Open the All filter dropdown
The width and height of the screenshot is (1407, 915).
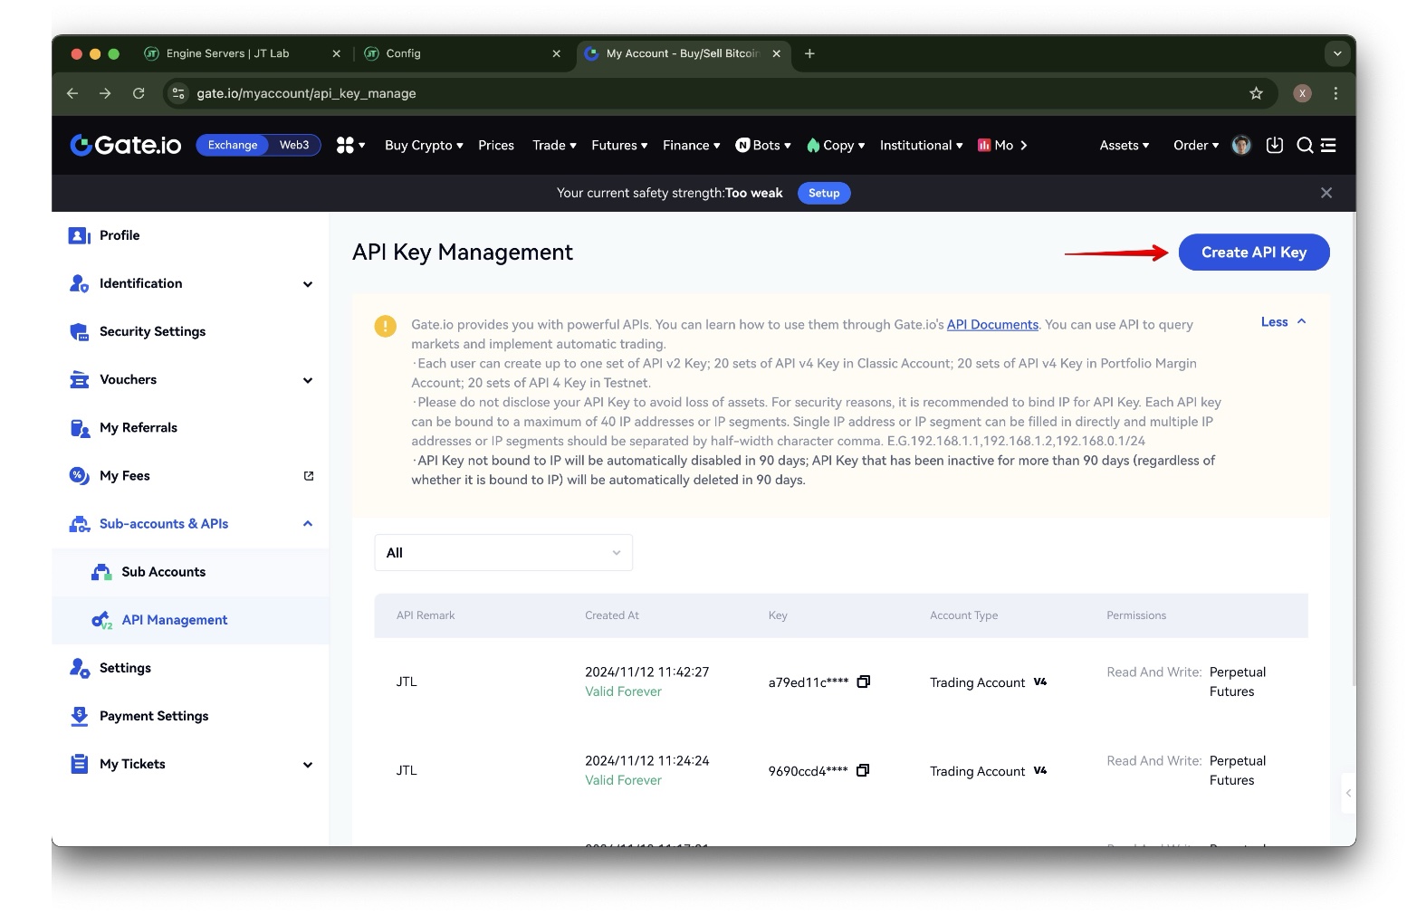coord(503,553)
